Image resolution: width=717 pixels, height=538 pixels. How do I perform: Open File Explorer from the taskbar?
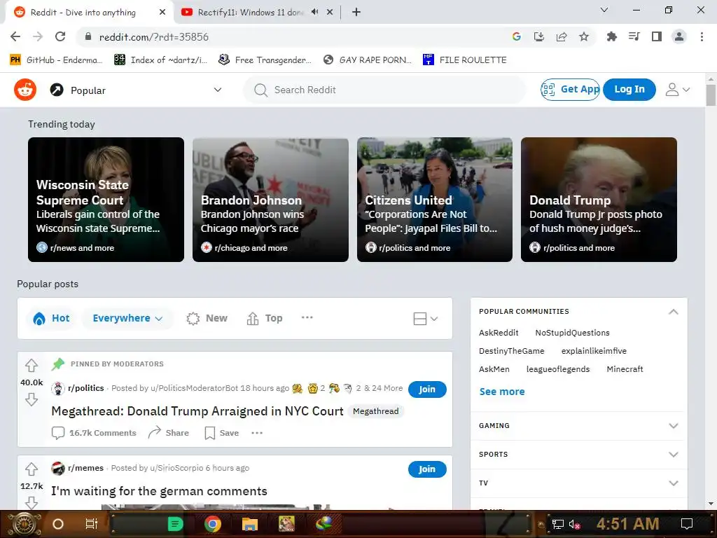(x=250, y=524)
